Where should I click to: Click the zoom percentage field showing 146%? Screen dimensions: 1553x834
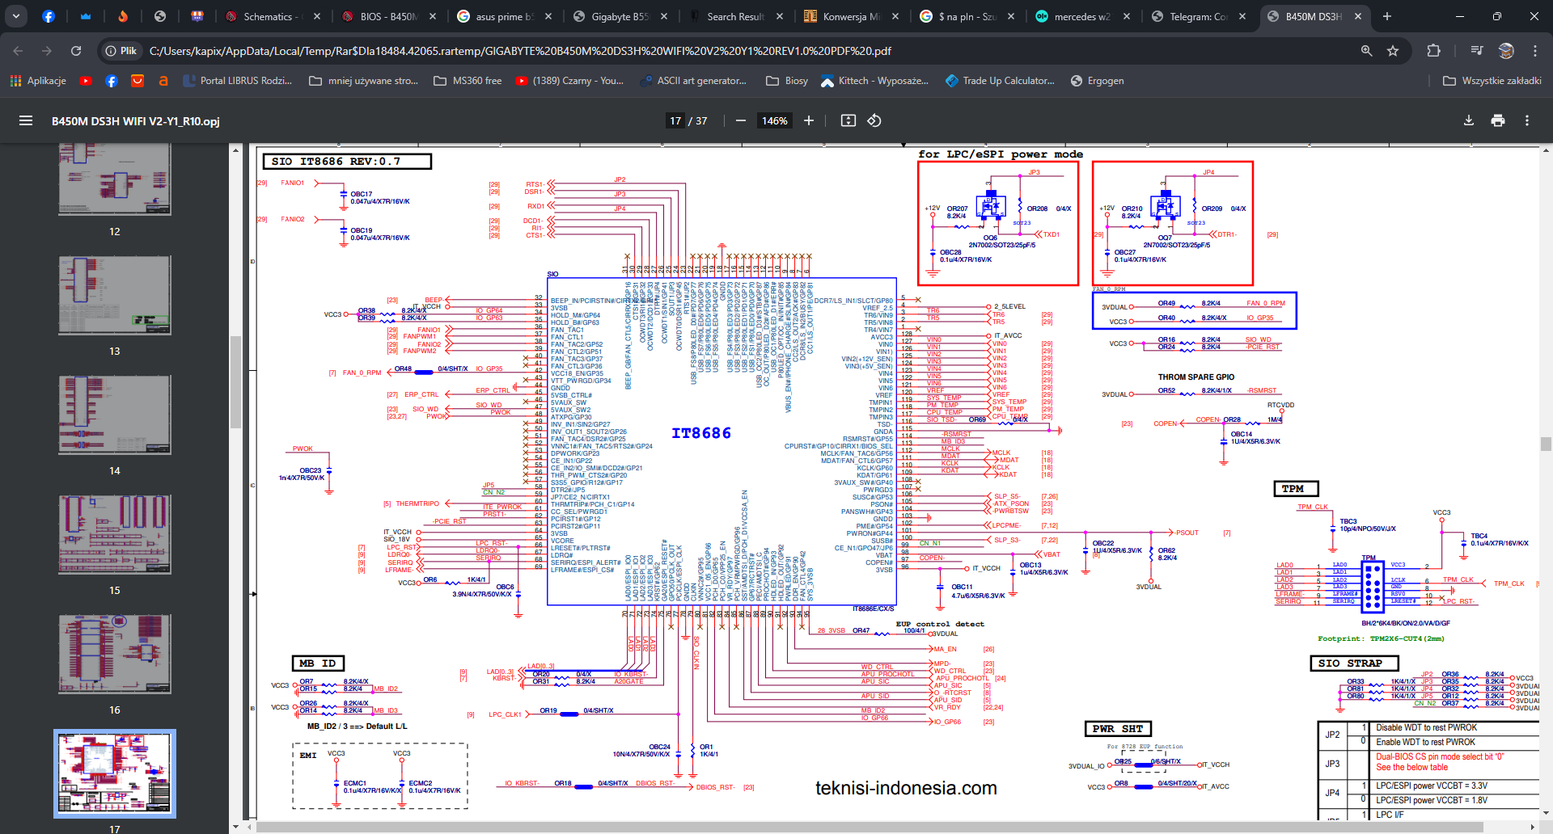click(x=774, y=120)
